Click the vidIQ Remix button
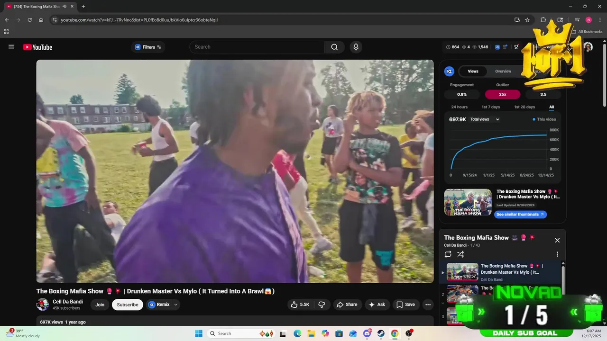 (x=159, y=305)
